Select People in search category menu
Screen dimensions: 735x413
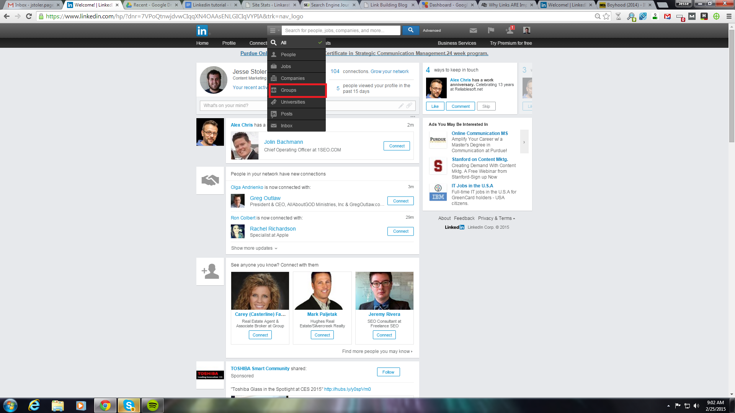296,55
